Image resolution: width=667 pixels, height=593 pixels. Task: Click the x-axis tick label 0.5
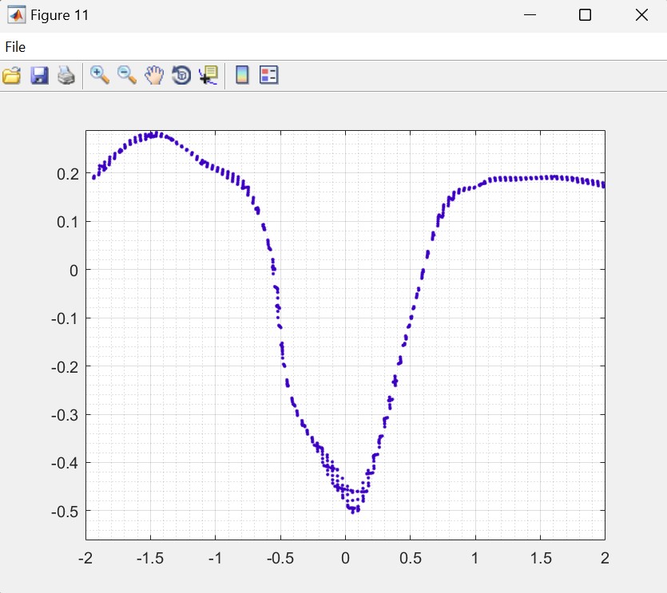(410, 557)
